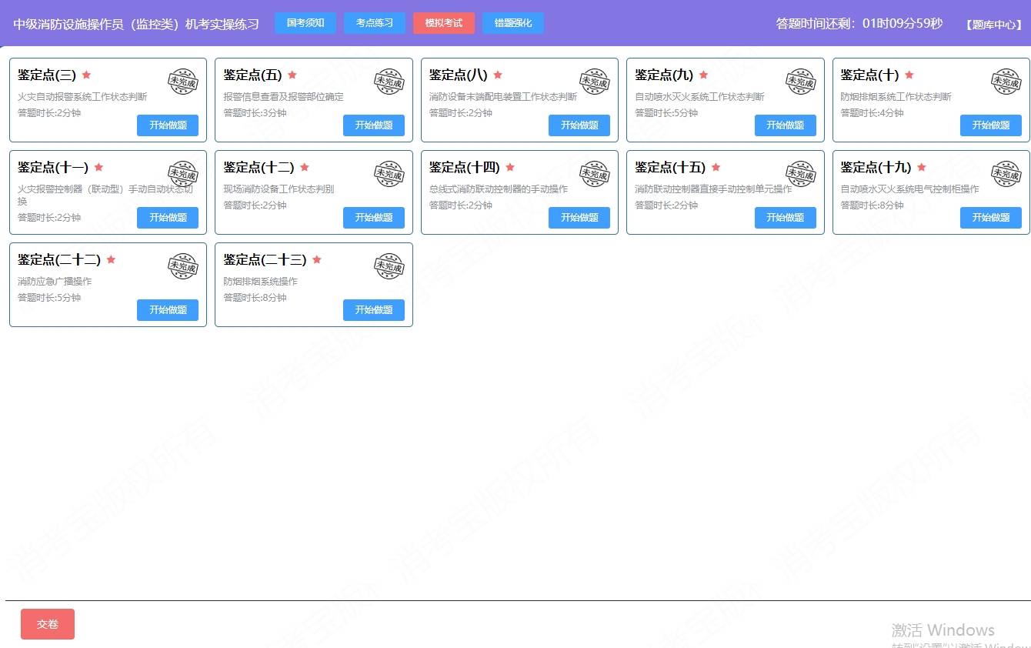Click 消防设备末端配电装置工作状态判断 text
Image resolution: width=1031 pixels, height=648 pixels.
pyautogui.click(x=503, y=97)
